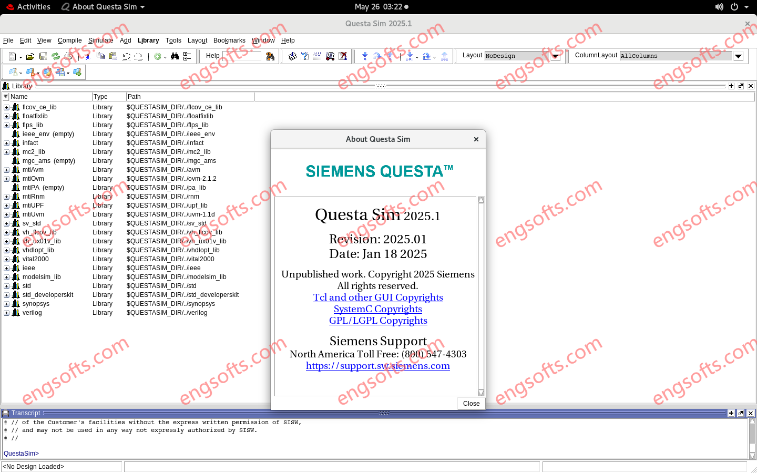
Task: Click the plus zoom icon on the Transcript panel header
Action: pyautogui.click(x=731, y=413)
